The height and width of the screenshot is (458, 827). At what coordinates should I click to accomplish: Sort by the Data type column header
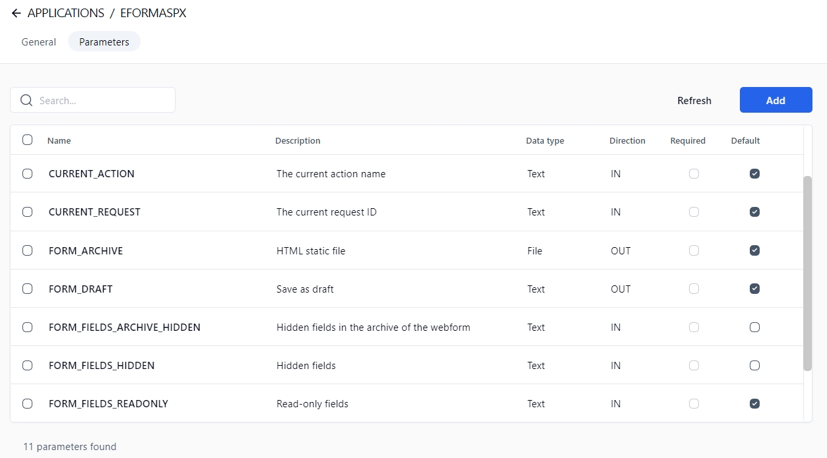pyautogui.click(x=545, y=140)
